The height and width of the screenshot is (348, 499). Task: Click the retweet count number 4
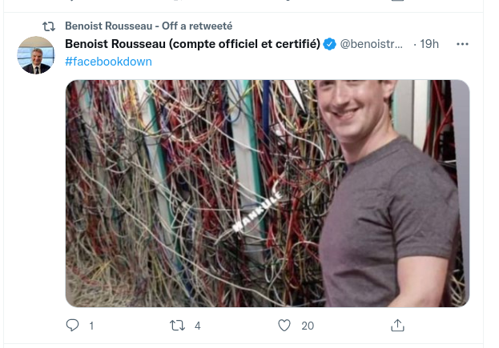tap(197, 326)
